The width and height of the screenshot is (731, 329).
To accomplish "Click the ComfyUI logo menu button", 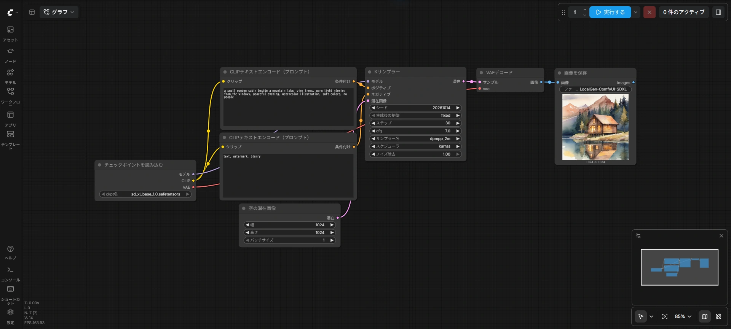I will tap(12, 12).
